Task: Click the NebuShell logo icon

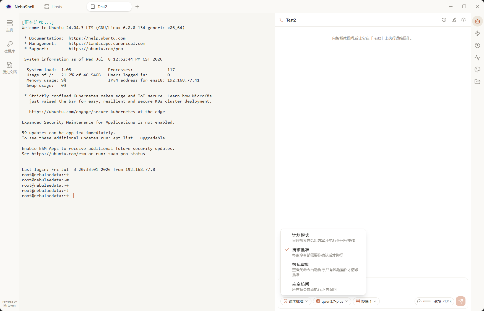Action: [9, 7]
